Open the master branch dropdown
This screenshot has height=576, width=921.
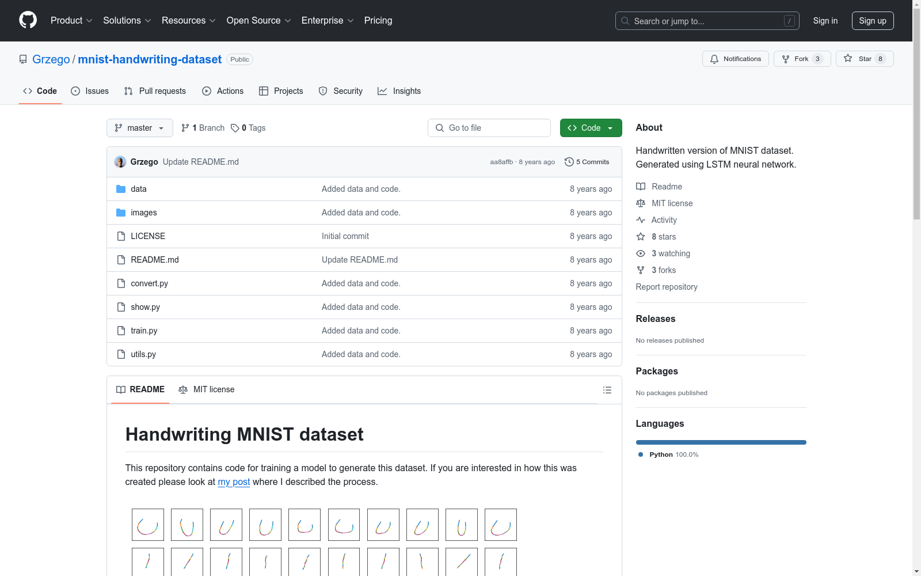(140, 128)
